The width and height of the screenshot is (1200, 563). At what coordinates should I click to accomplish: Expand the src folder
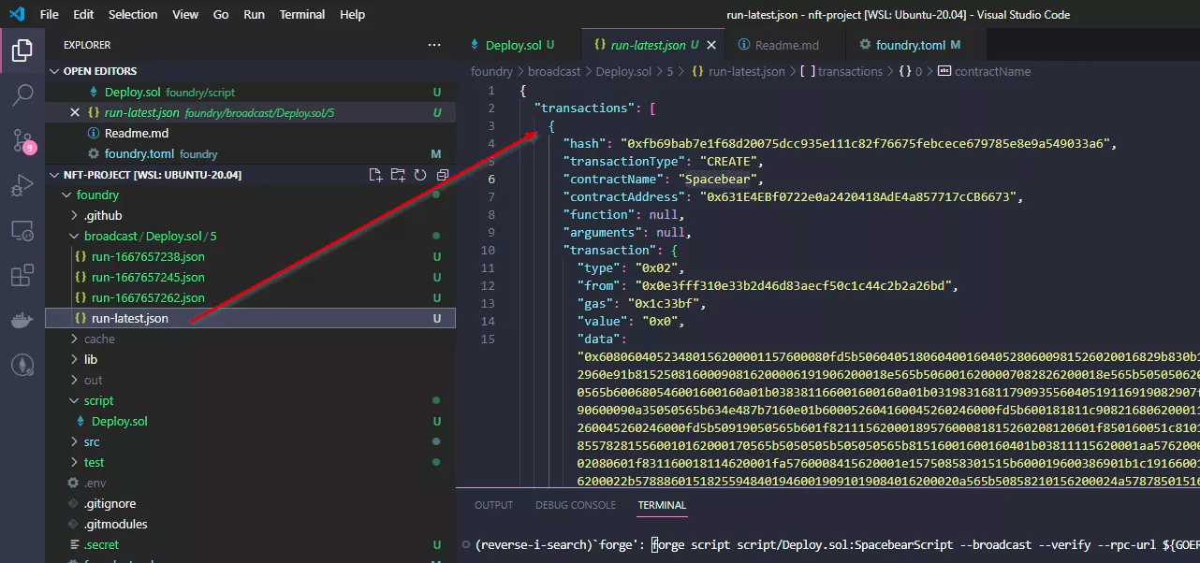click(x=75, y=441)
